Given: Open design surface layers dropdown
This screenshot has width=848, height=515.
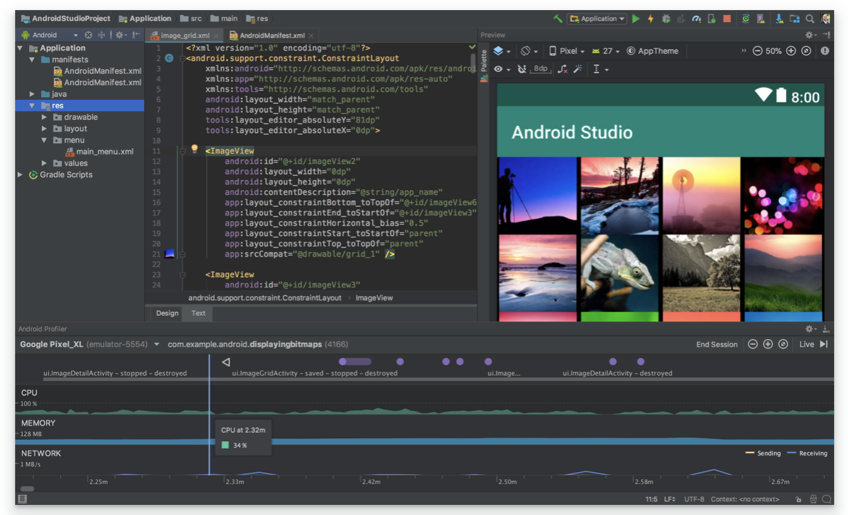Looking at the screenshot, I should pyautogui.click(x=502, y=51).
